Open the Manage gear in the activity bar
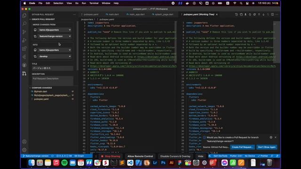This screenshot has width=301, height=169. coord(24,150)
